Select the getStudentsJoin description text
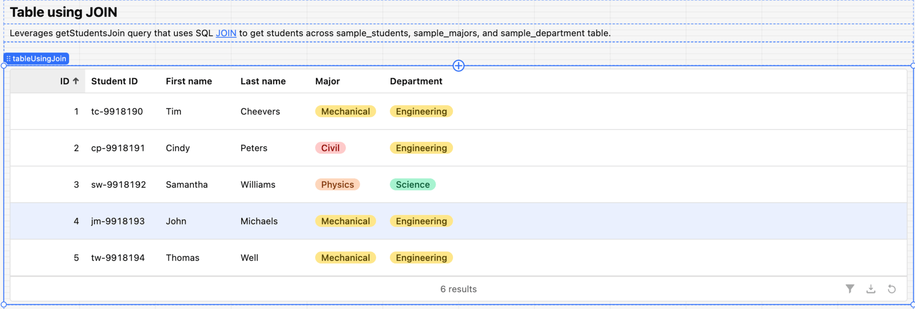This screenshot has height=309, width=915. pyautogui.click(x=310, y=33)
